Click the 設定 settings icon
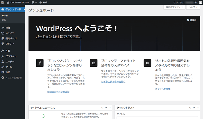This screenshot has width=203, height=119. click(3, 72)
